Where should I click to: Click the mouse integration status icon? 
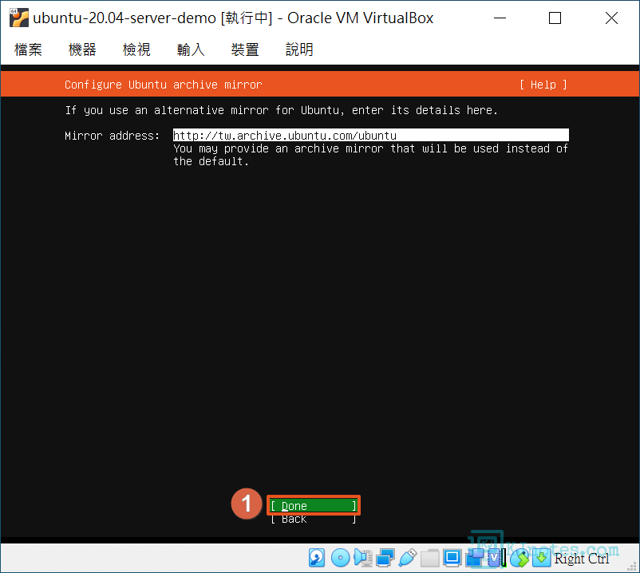point(520,558)
